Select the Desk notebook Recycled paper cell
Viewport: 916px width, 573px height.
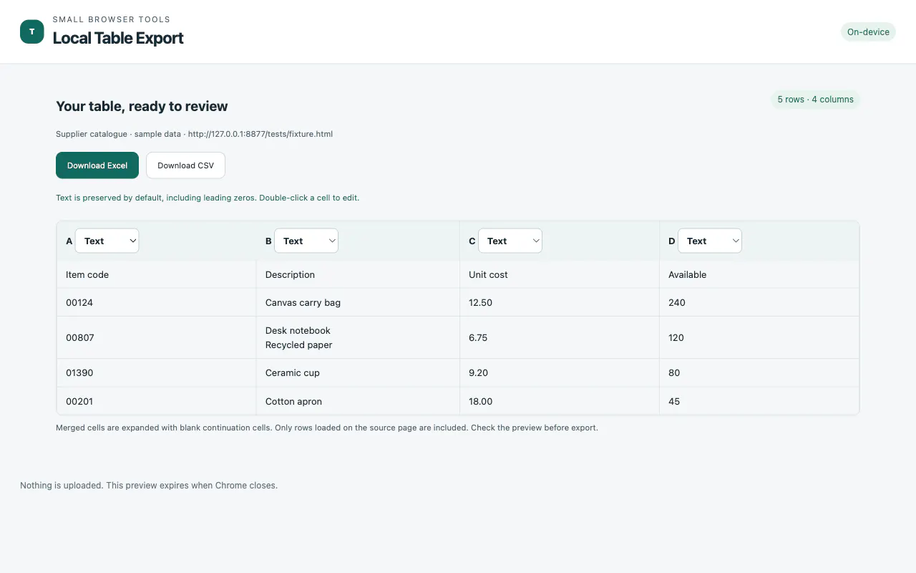click(358, 337)
